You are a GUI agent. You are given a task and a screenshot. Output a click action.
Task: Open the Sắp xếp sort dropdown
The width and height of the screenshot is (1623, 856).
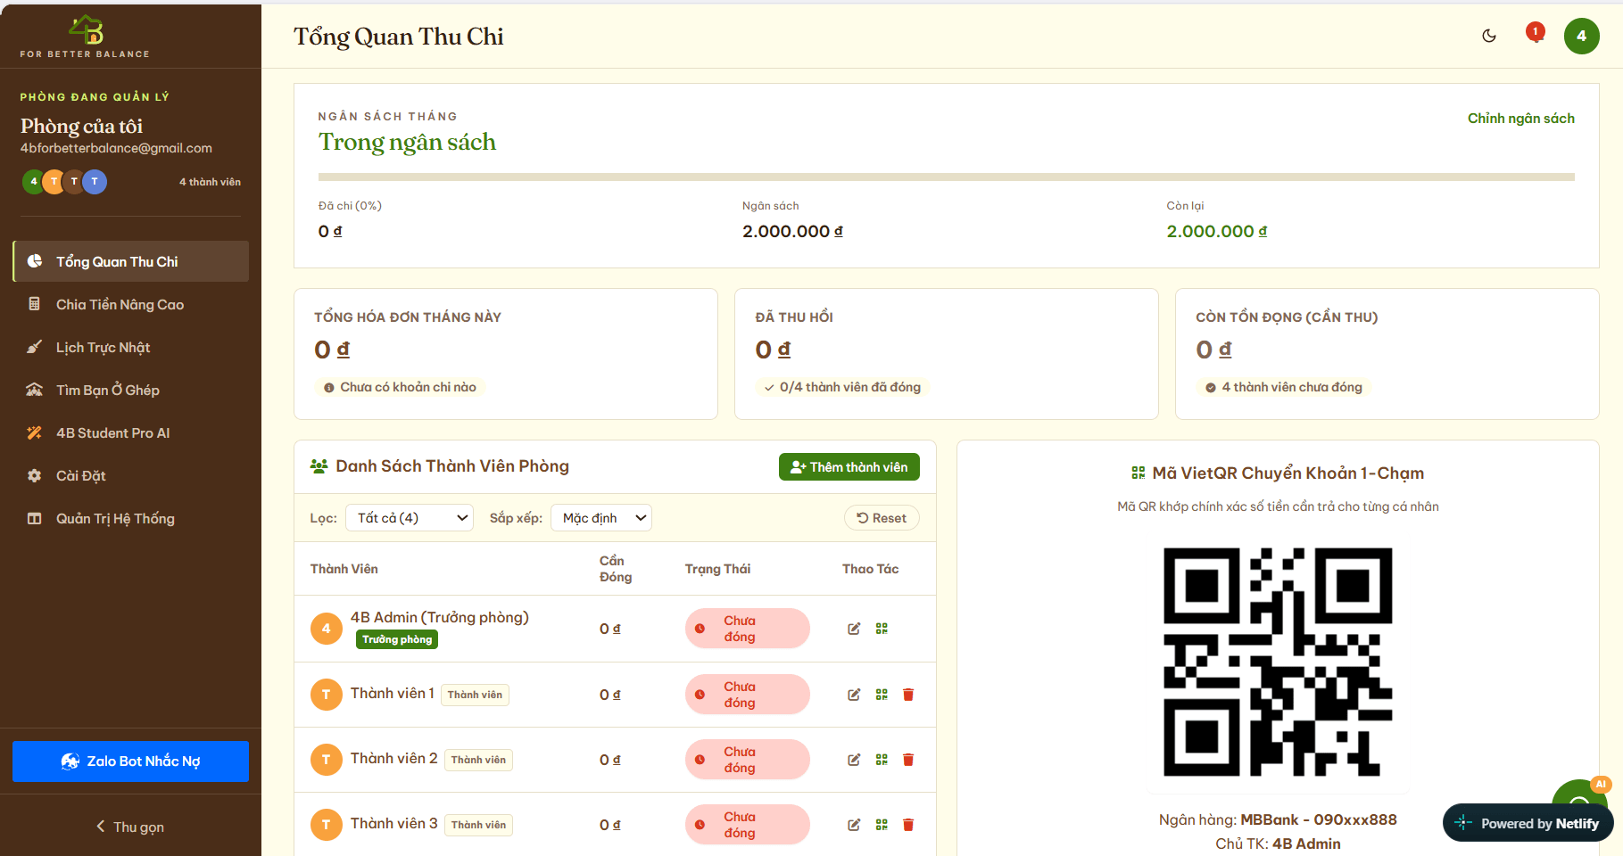point(601,518)
